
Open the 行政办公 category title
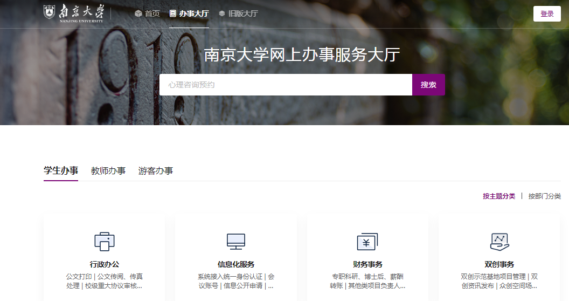(x=104, y=264)
